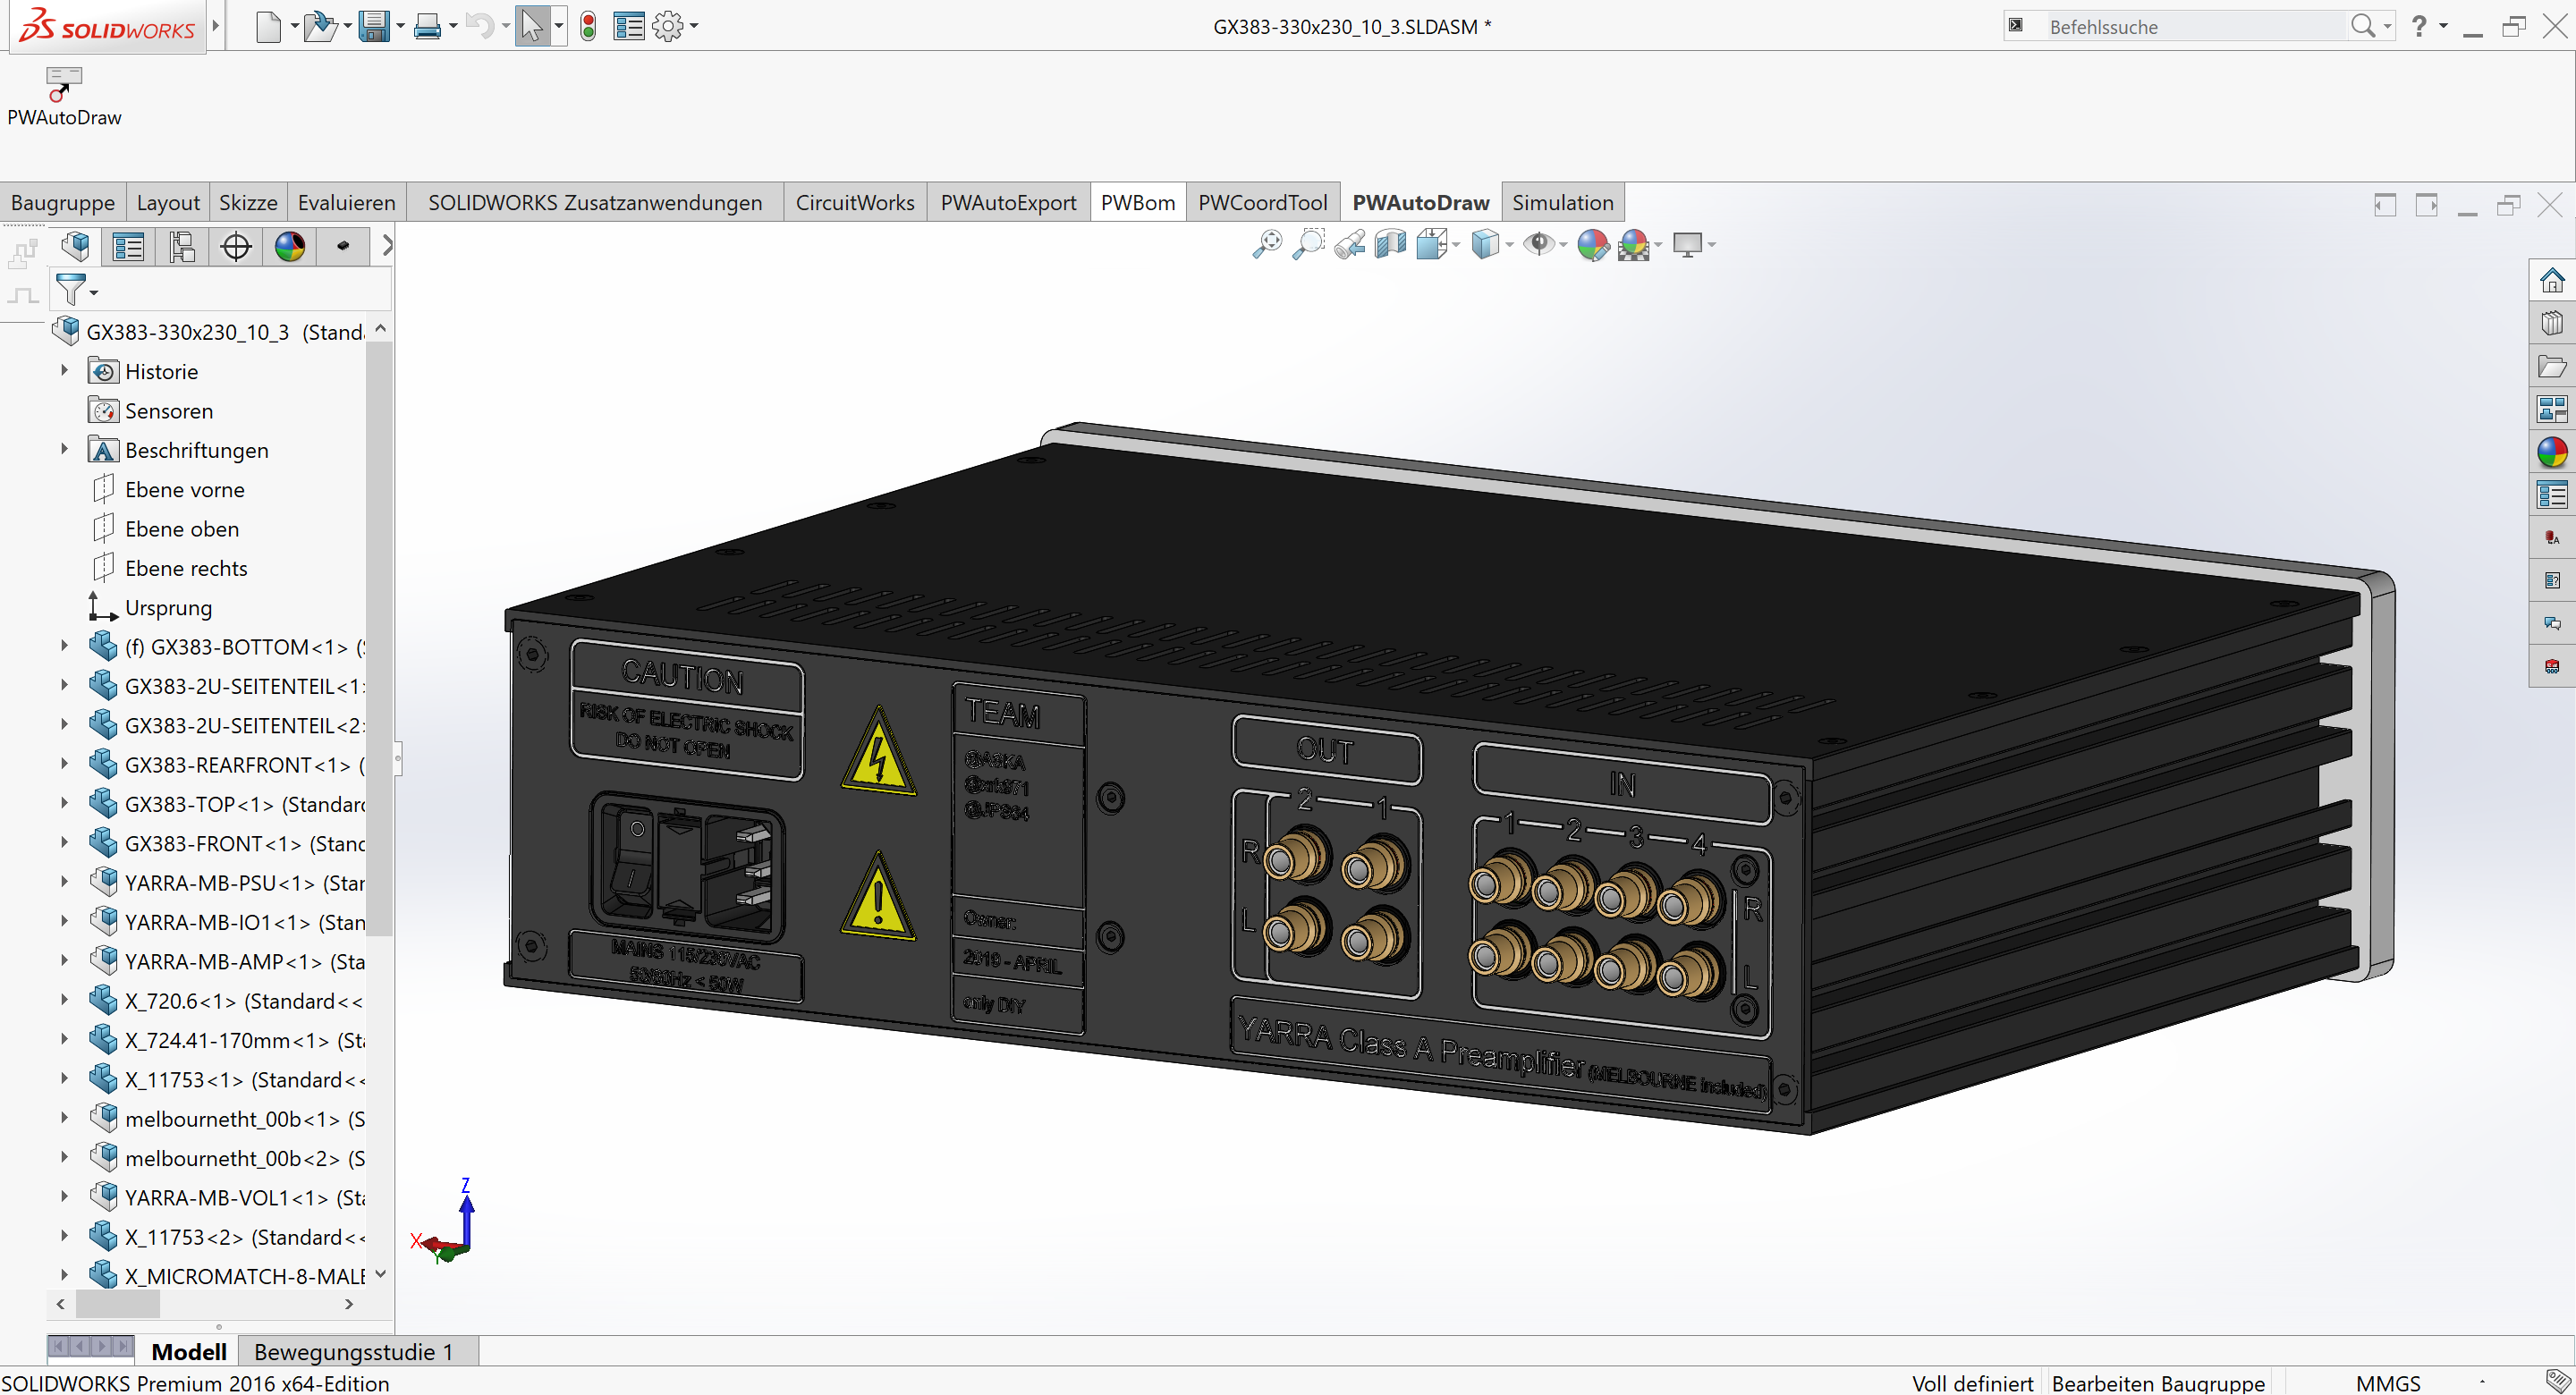This screenshot has width=2576, height=1395.
Task: Switch to the Baugruppe tab
Action: coord(63,202)
